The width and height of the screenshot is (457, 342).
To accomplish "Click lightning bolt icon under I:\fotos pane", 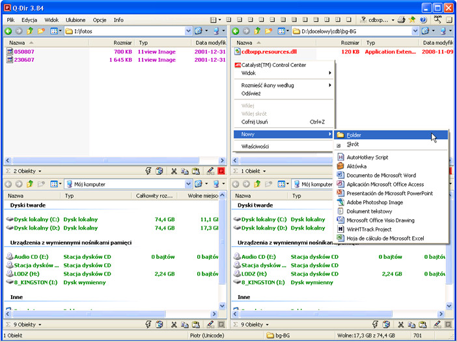I will [148, 171].
